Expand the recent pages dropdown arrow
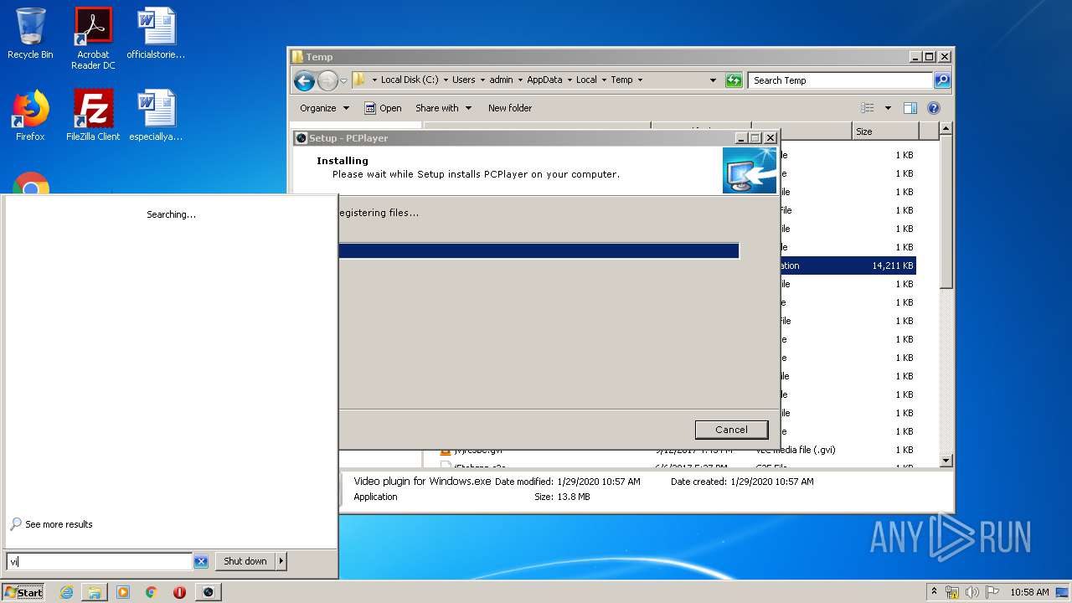Image resolution: width=1072 pixels, height=603 pixels. pyautogui.click(x=343, y=80)
